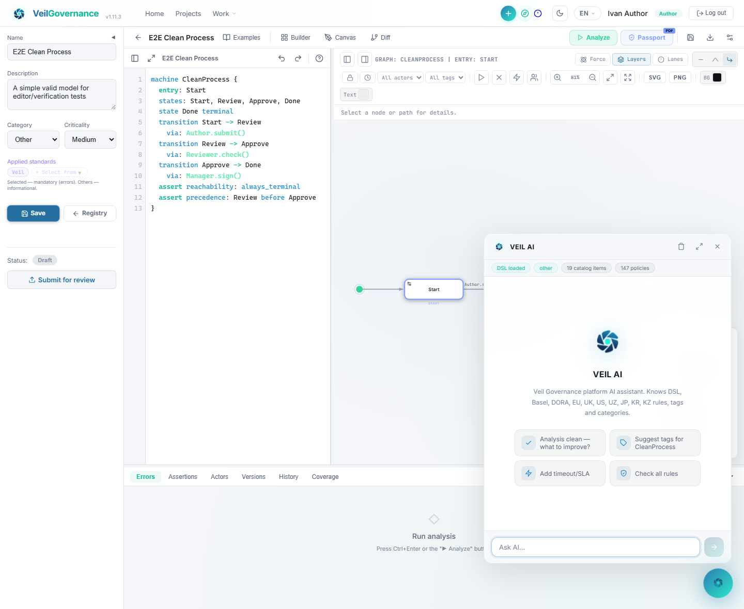Click the green Analyze button

[593, 38]
